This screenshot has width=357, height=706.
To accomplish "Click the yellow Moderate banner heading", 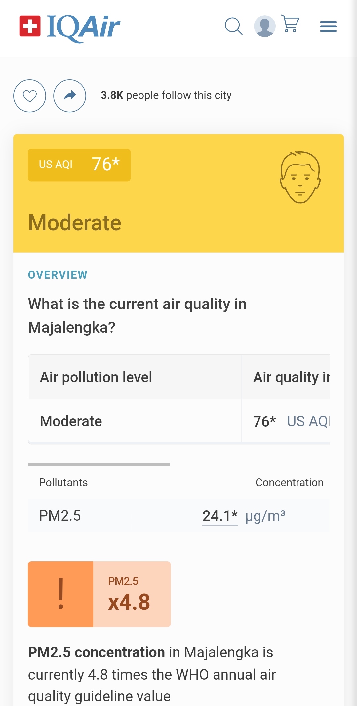I will tap(75, 223).
